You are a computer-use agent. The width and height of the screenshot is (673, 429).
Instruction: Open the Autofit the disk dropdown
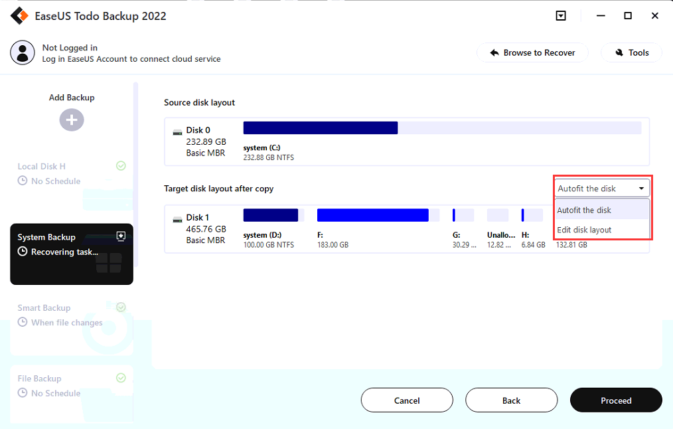tap(602, 189)
